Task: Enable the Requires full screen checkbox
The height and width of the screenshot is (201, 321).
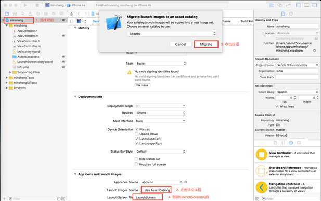Action: (x=136, y=165)
